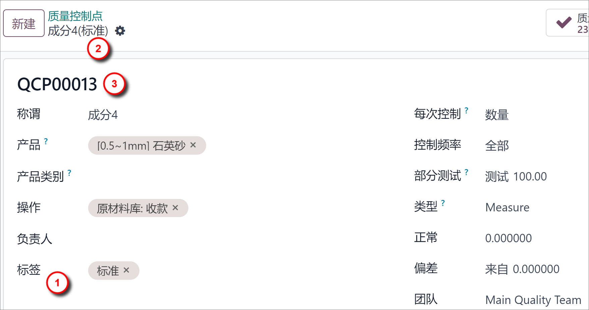Image resolution: width=589 pixels, height=310 pixels.
Task: Click the help icon next to 类型
Action: click(x=443, y=202)
